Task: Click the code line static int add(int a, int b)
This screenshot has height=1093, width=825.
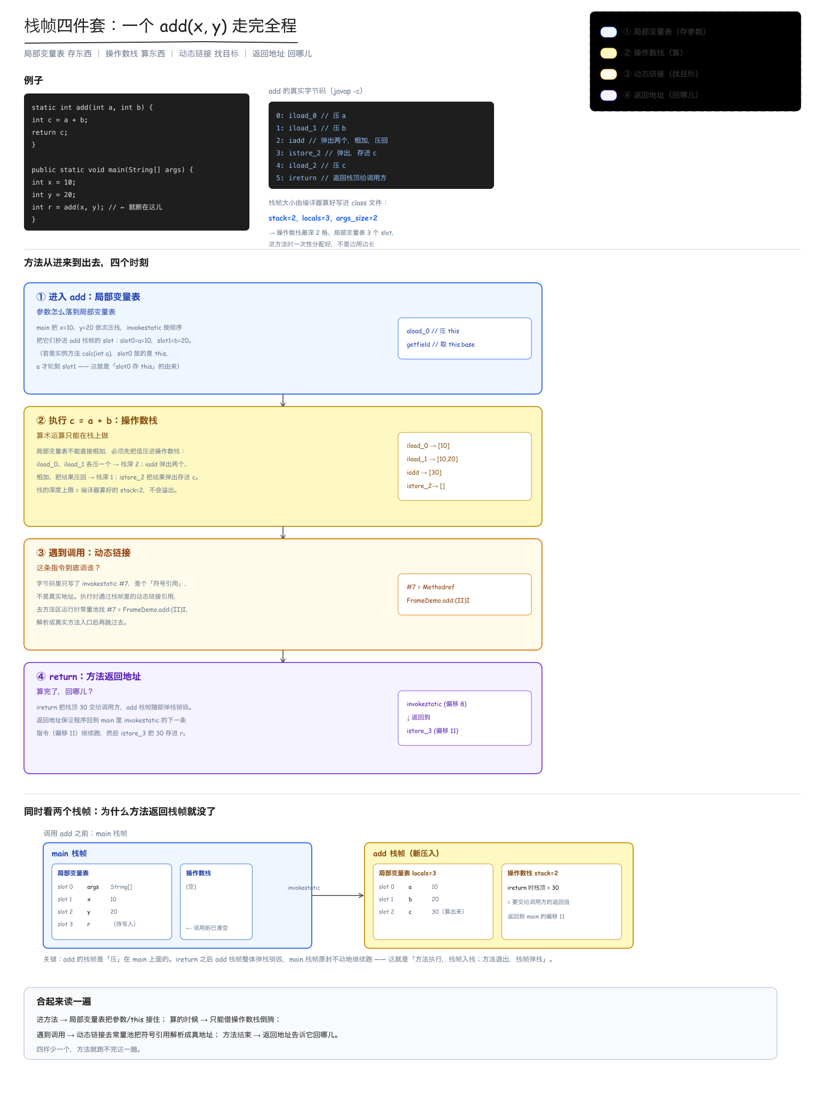Action: click(x=93, y=108)
